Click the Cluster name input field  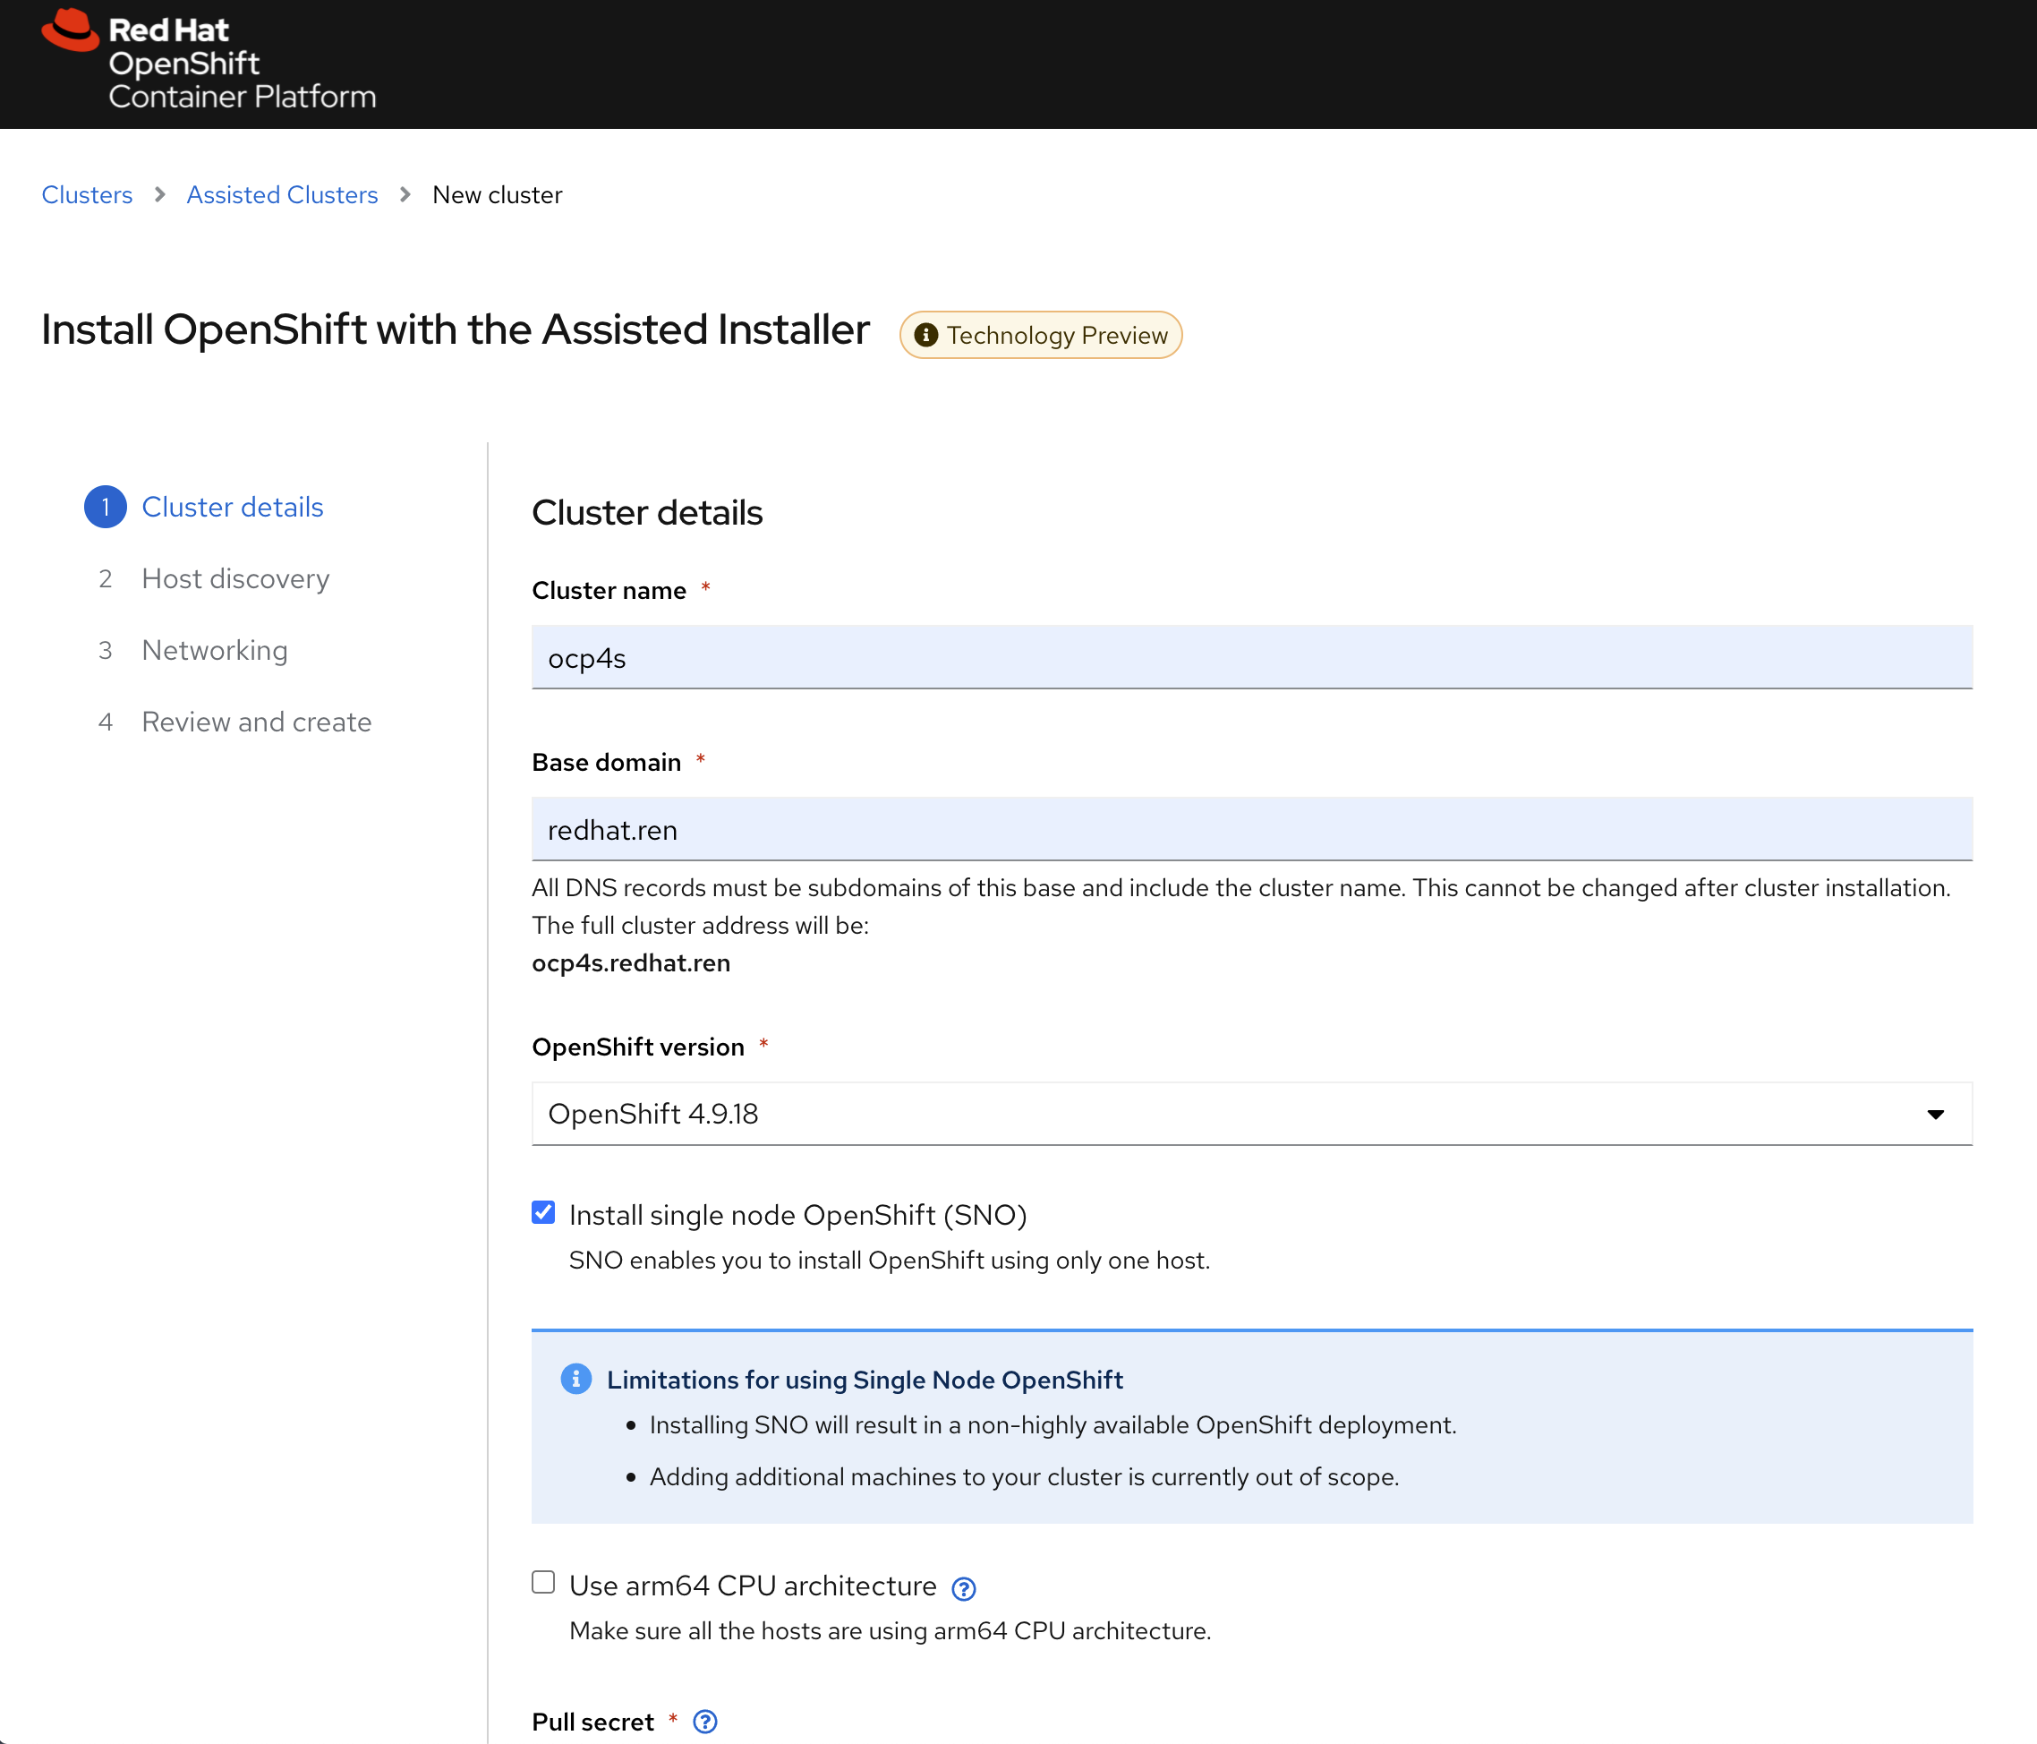tap(1250, 657)
